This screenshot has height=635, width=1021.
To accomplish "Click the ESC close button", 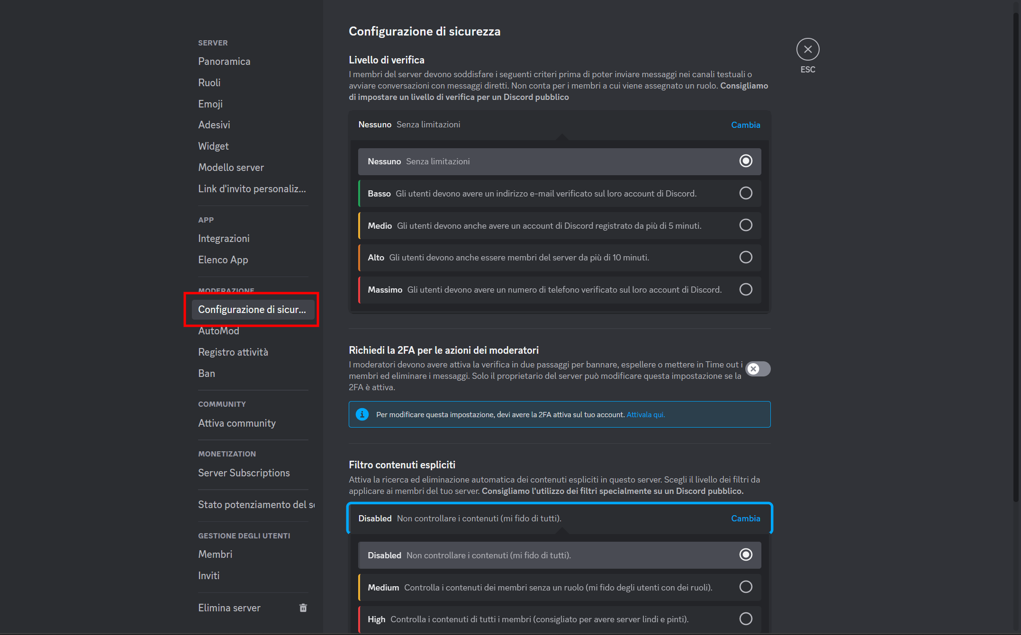I will 807,49.
